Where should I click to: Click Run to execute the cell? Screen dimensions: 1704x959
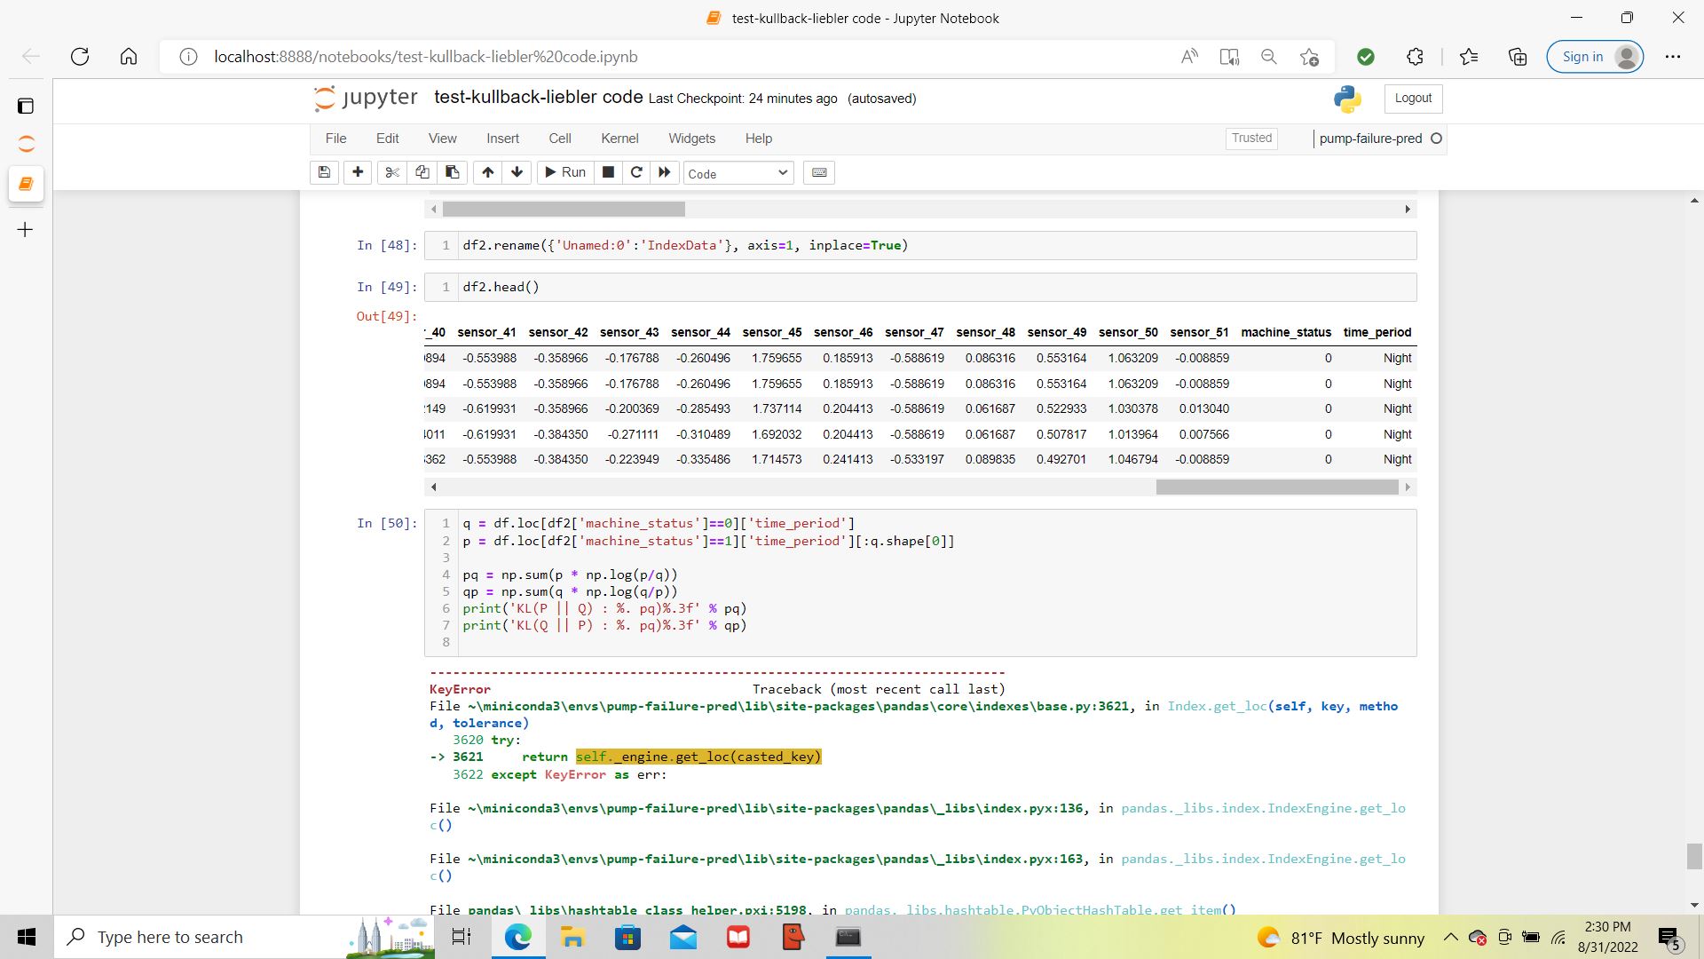564,172
